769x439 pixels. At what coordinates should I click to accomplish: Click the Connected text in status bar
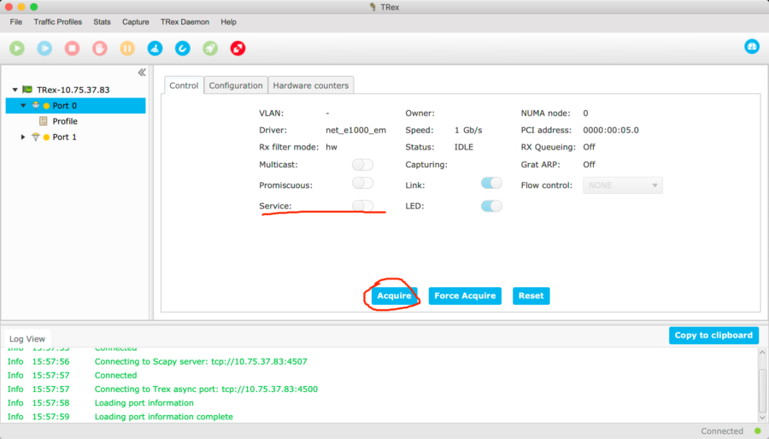click(722, 431)
